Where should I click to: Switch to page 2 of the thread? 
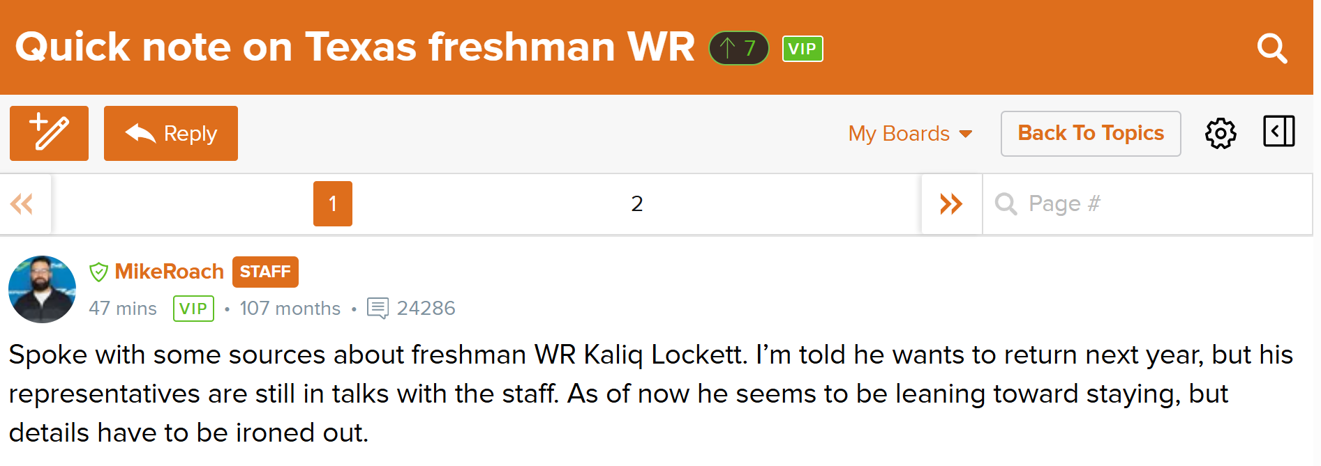(636, 204)
